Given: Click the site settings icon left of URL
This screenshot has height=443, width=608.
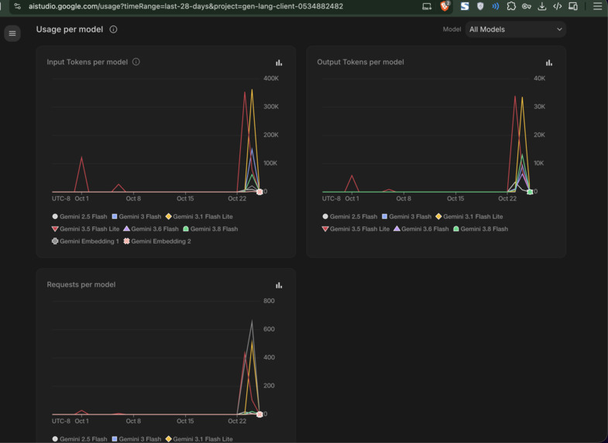Looking at the screenshot, I should (x=18, y=6).
